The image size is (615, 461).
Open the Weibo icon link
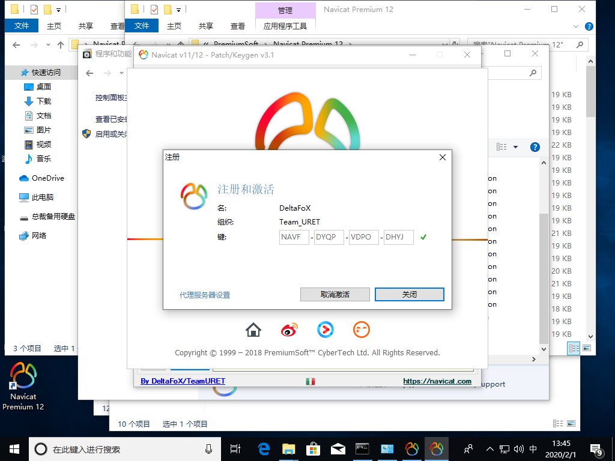point(289,330)
